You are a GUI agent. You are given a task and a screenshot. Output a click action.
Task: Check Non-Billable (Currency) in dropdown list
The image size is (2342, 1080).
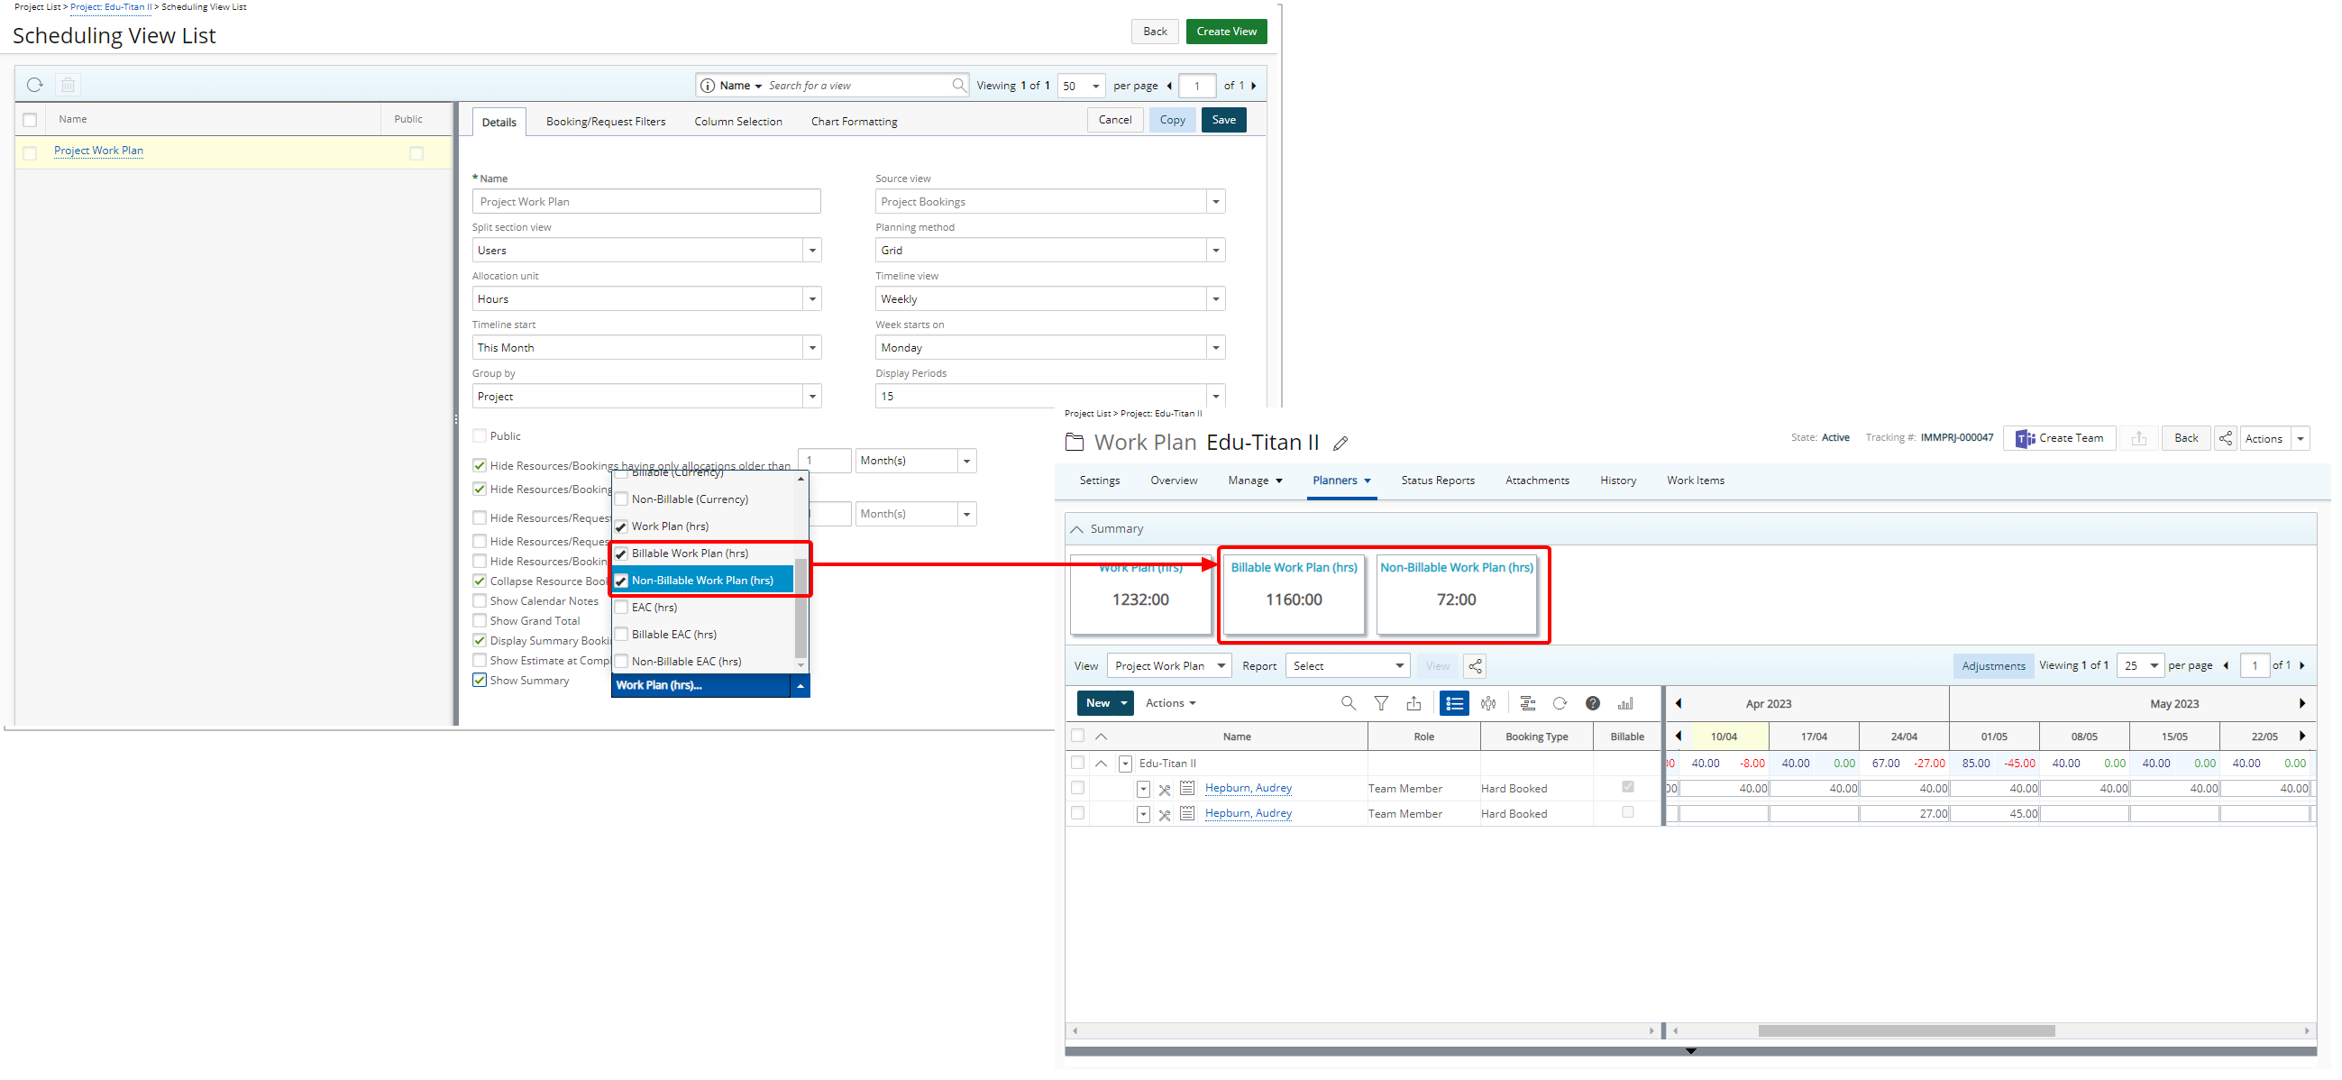(x=622, y=499)
